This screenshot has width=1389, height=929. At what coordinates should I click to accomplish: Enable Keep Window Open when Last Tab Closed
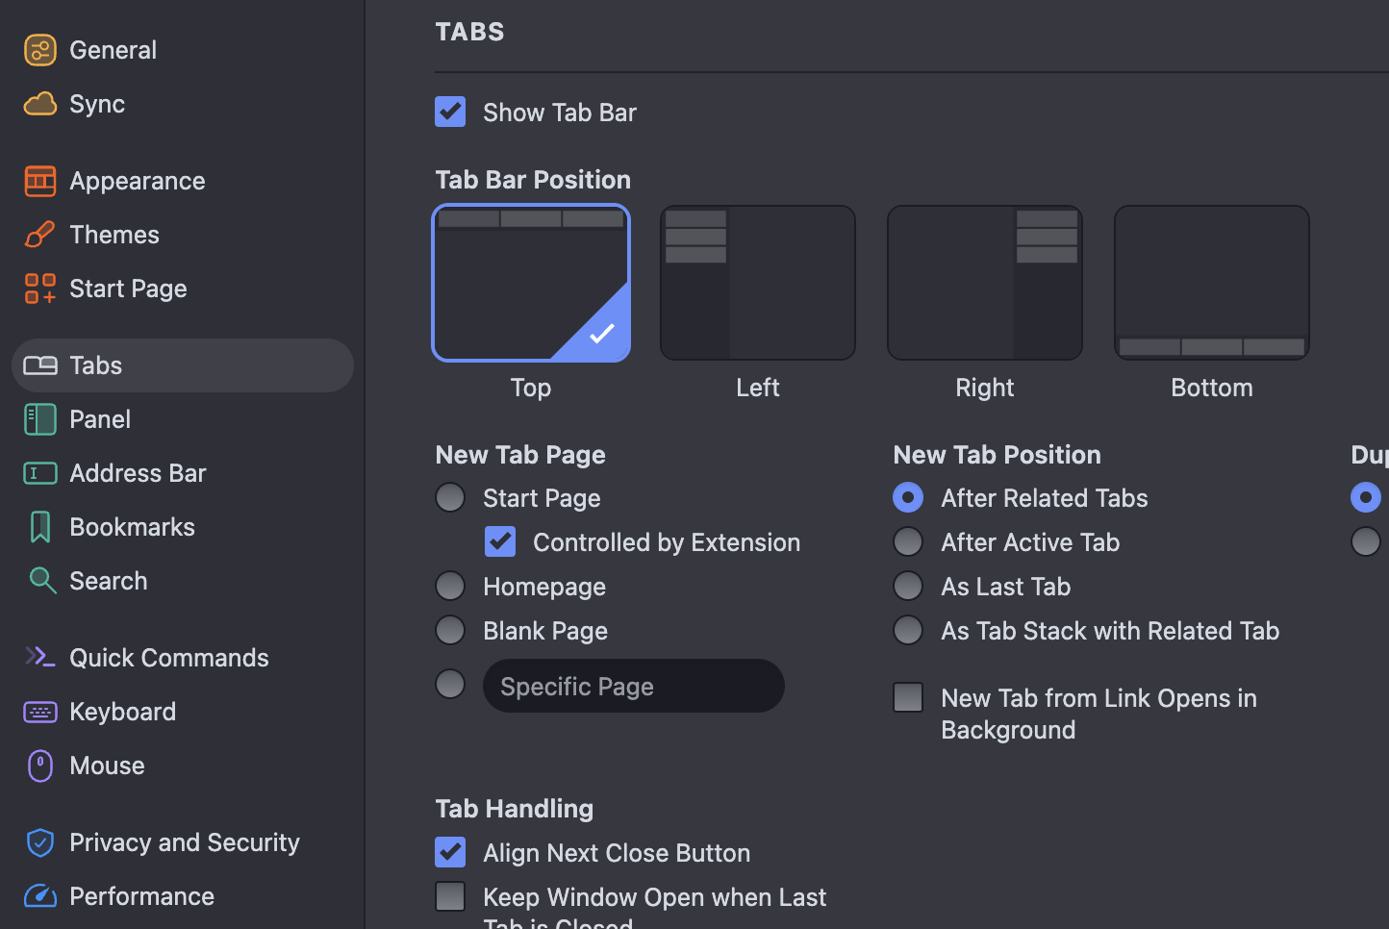tap(450, 896)
